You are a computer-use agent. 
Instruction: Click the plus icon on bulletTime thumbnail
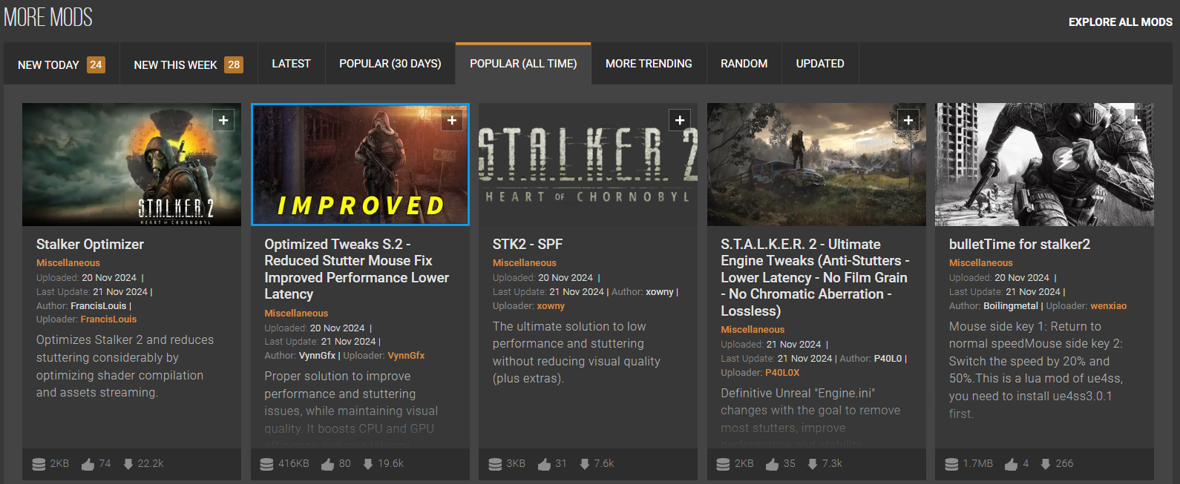[1135, 120]
